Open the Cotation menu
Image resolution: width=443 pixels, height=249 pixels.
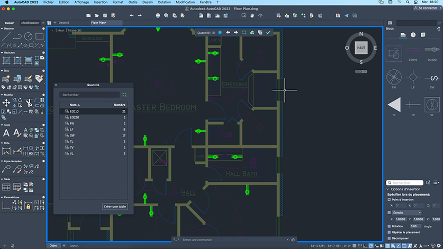[164, 2]
